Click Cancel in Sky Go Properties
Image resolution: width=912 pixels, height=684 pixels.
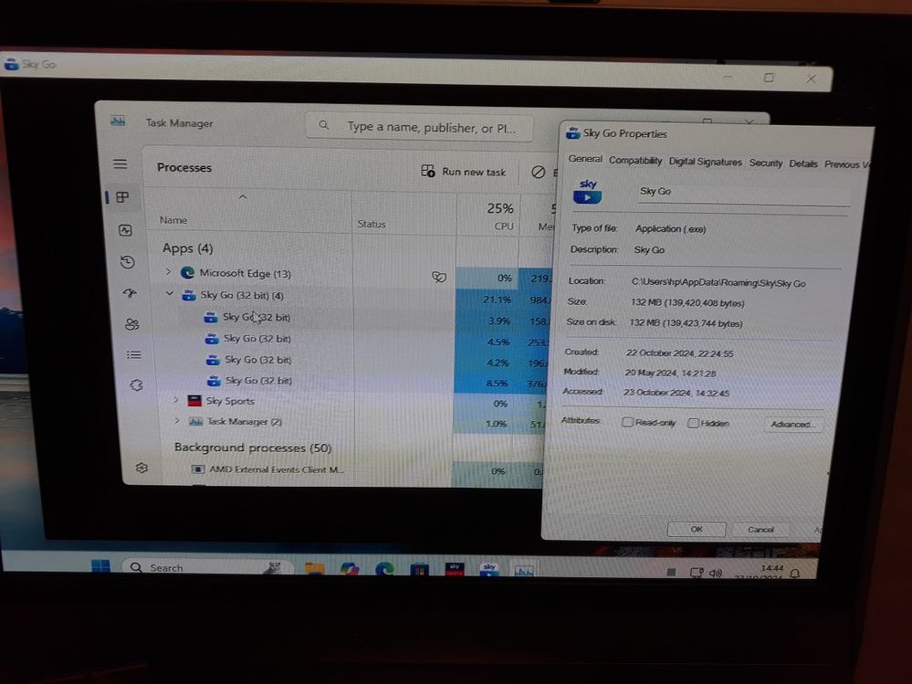760,530
